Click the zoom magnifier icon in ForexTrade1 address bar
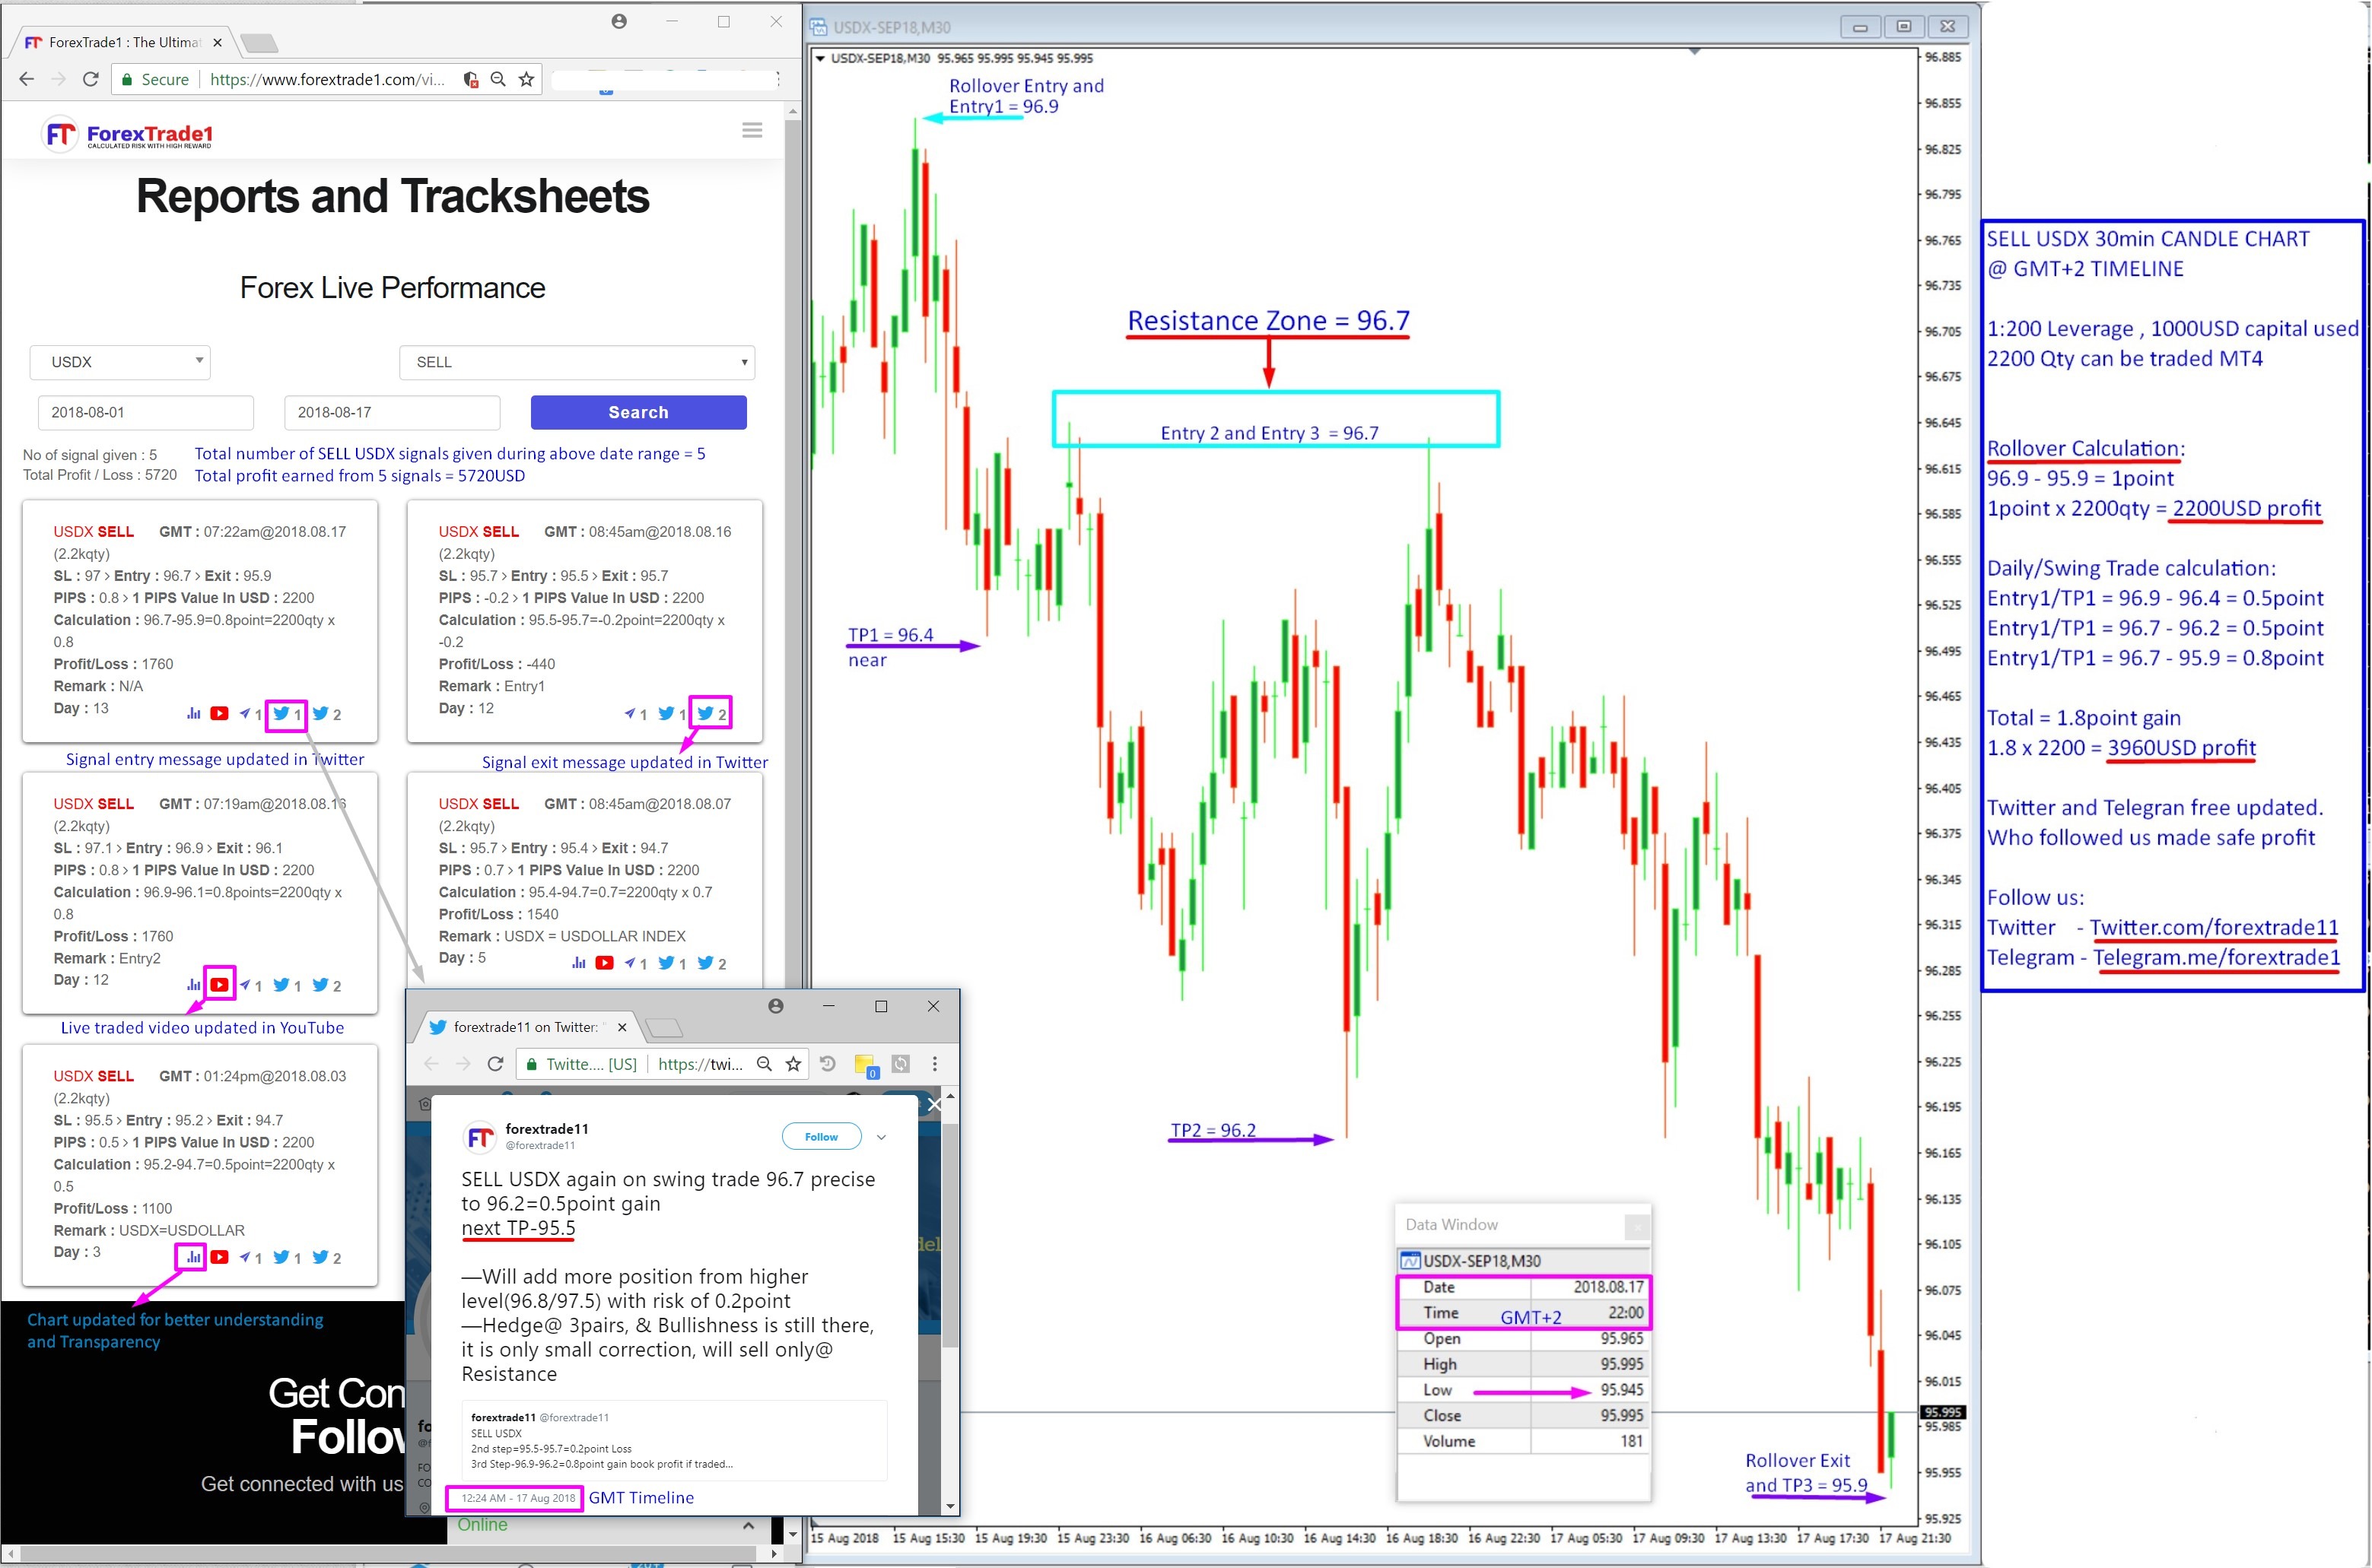The height and width of the screenshot is (1568, 2372). click(x=498, y=79)
